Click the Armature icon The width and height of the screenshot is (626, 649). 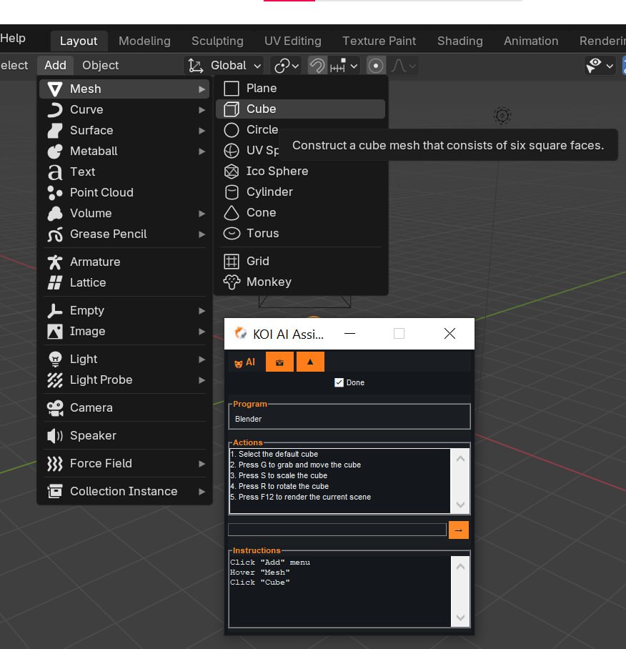54,262
